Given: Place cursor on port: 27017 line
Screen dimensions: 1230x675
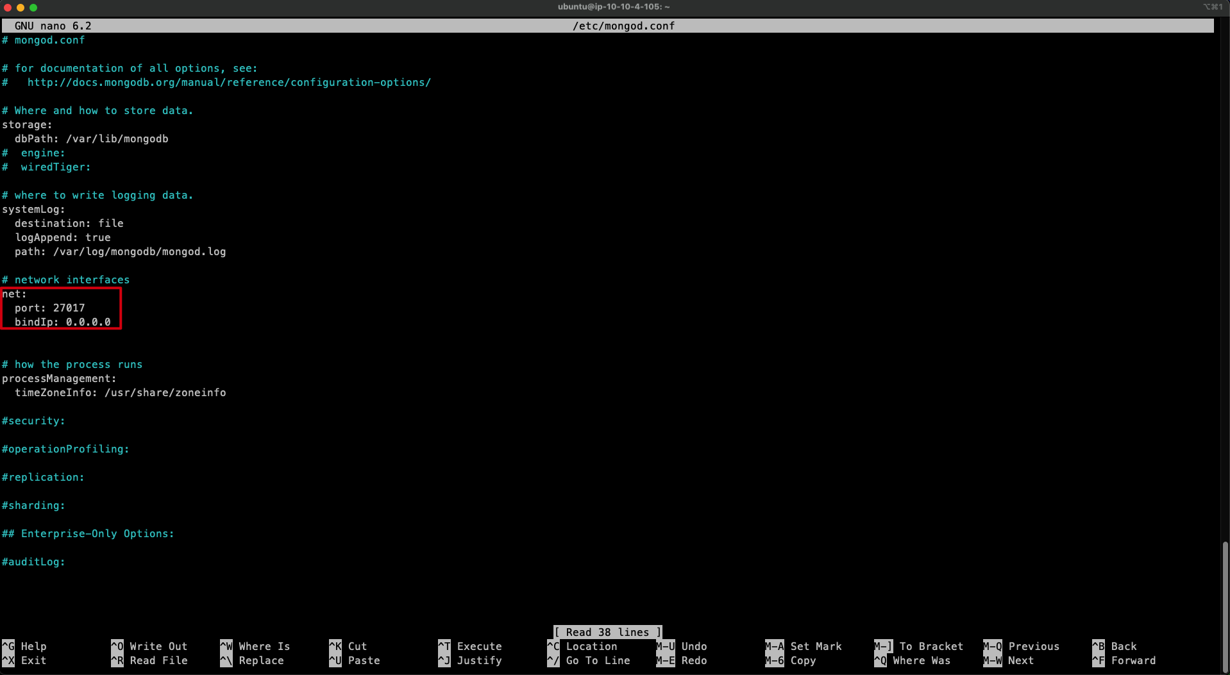Looking at the screenshot, I should (49, 308).
